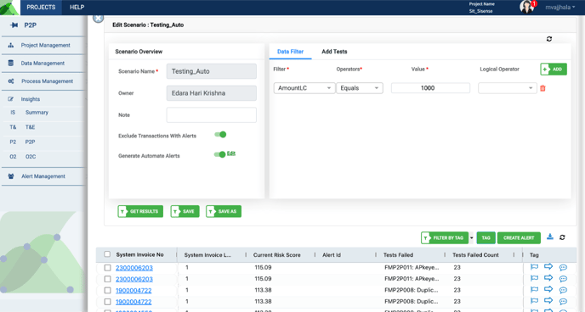
Task: Check the first 2300006203 row checkbox
Action: (107, 268)
